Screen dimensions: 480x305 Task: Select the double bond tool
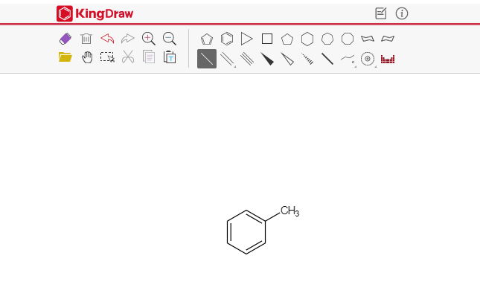228,59
